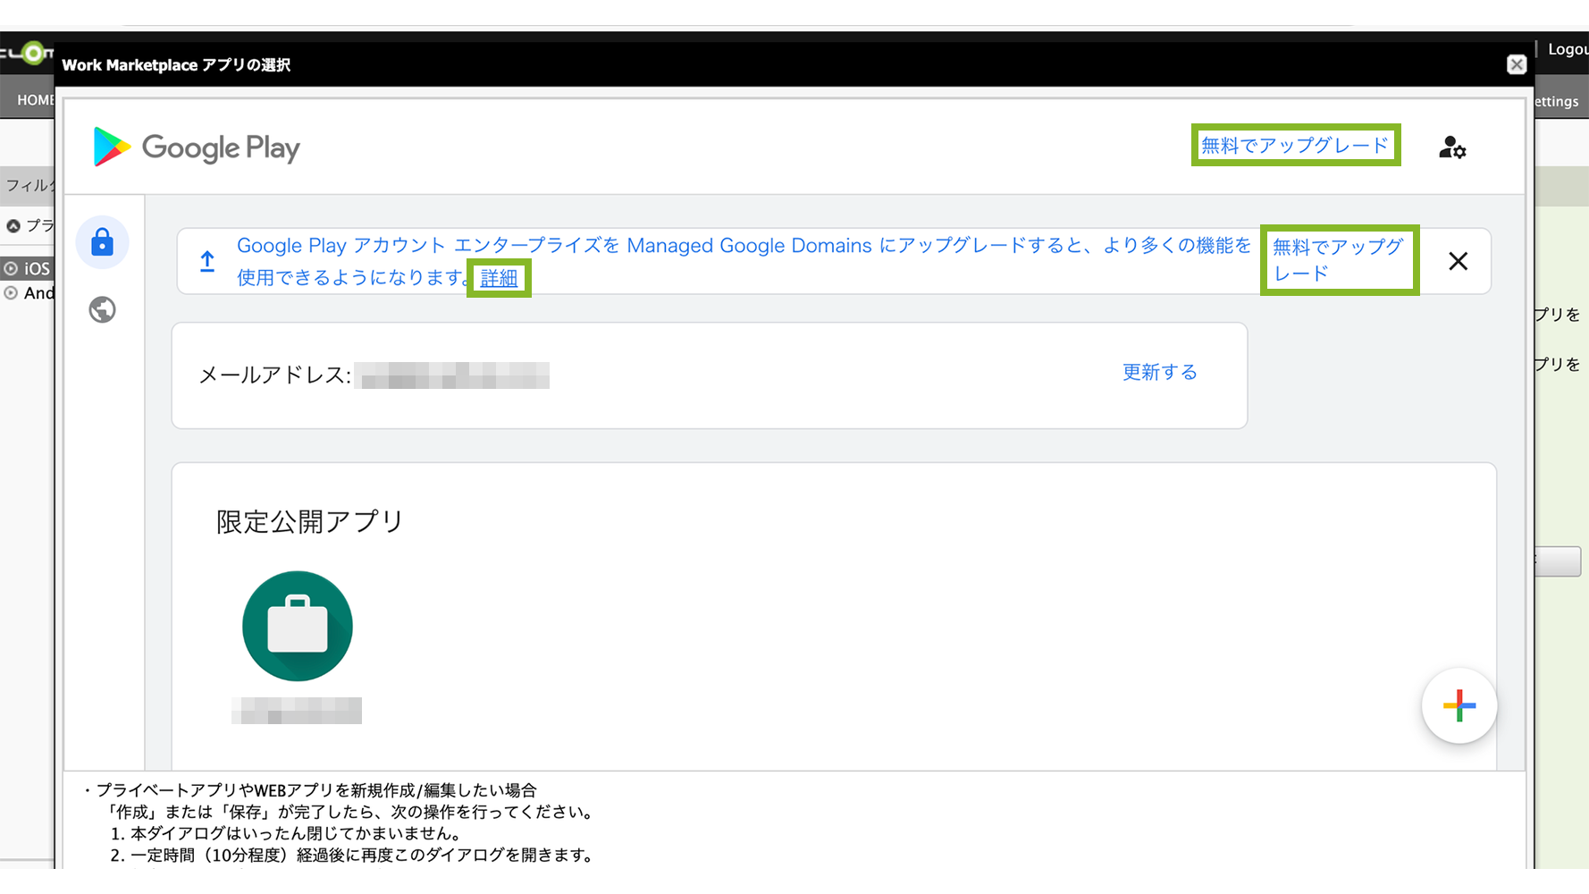Image resolution: width=1589 pixels, height=894 pixels.
Task: Select the globe web apps sidebar icon
Action: pyautogui.click(x=103, y=309)
